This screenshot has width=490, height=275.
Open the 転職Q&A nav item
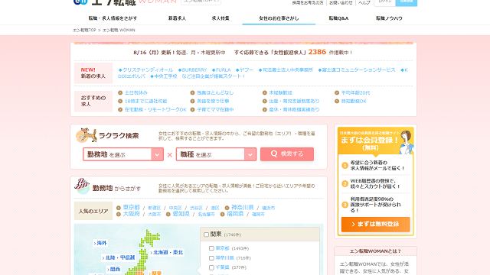click(338, 18)
